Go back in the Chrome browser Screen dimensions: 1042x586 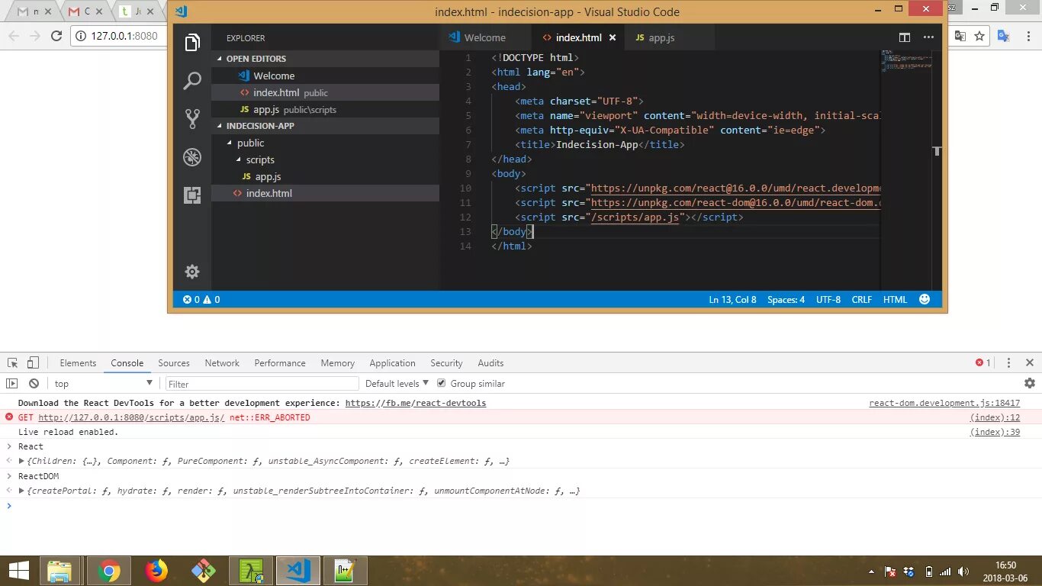click(14, 36)
